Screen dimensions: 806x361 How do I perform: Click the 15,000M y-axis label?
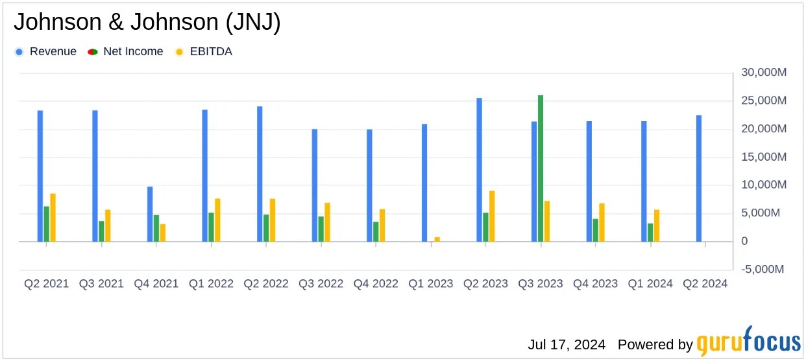tap(764, 157)
